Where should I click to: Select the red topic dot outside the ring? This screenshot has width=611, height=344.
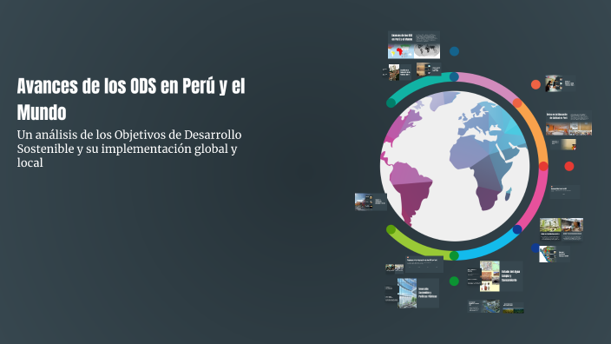coord(569,166)
